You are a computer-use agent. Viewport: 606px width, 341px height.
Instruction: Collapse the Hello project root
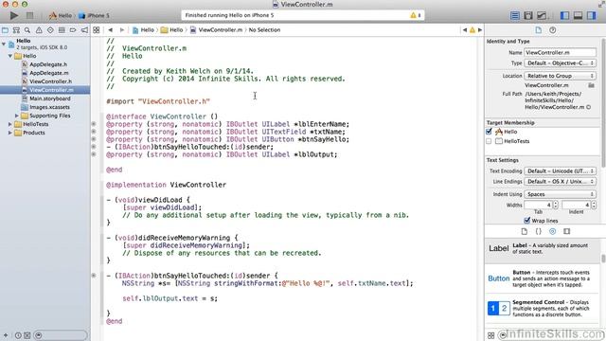point(4,45)
